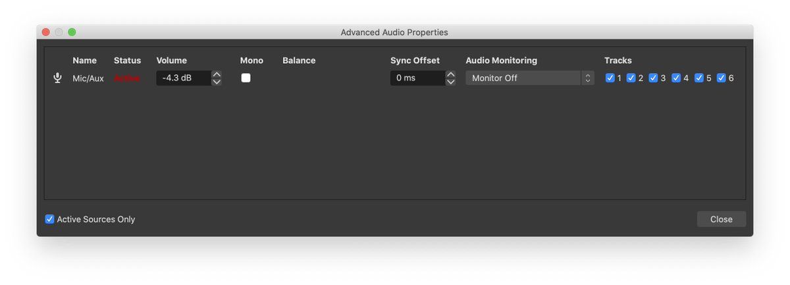This screenshot has height=285, width=790.
Task: Increase Sync Offset with the up arrow
Action: click(x=450, y=74)
